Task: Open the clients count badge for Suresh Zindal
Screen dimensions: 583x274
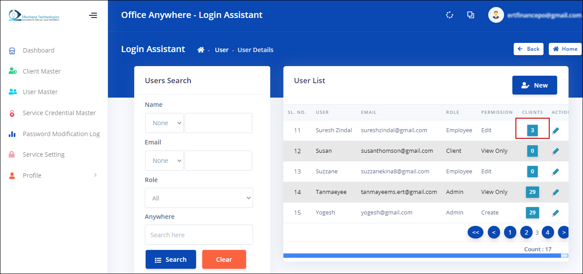Action: 533,130
